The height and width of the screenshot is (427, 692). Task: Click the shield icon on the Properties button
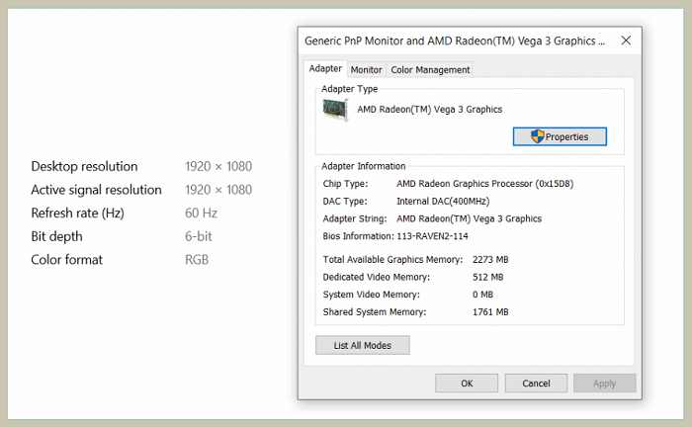tap(537, 136)
